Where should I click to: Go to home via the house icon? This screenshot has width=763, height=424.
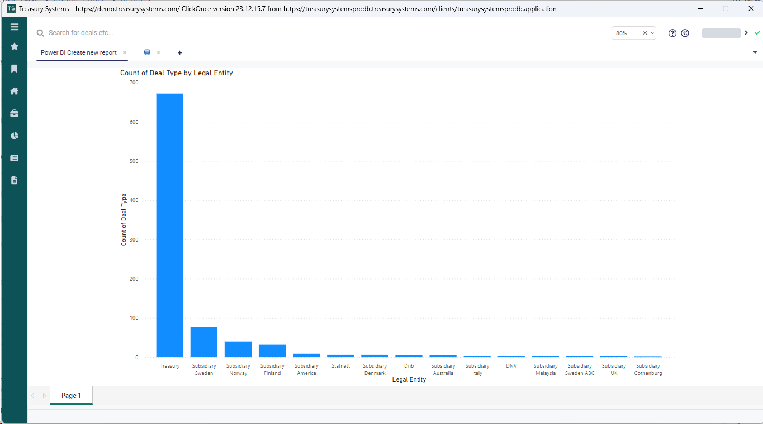pyautogui.click(x=15, y=91)
